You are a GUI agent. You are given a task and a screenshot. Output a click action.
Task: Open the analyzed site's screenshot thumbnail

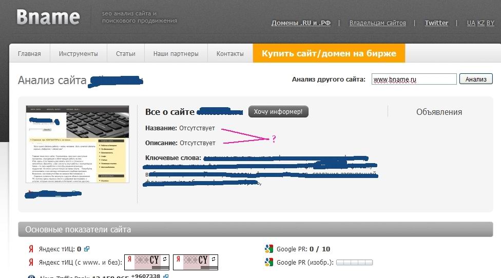[x=78, y=144]
